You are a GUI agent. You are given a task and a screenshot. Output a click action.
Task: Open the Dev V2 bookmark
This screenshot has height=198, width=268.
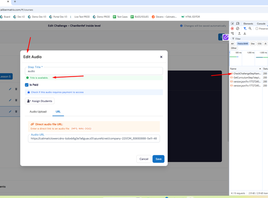tap(19, 17)
